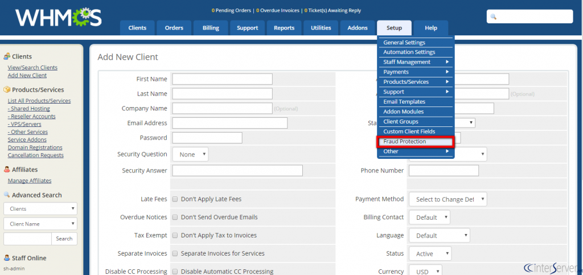Open the Billing Contact dropdown
This screenshot has width=583, height=275.
pyautogui.click(x=429, y=217)
